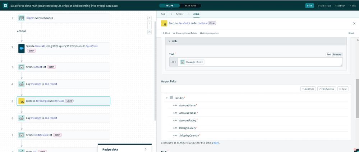Go to the App breadcrumb tab

click(x=163, y=14)
